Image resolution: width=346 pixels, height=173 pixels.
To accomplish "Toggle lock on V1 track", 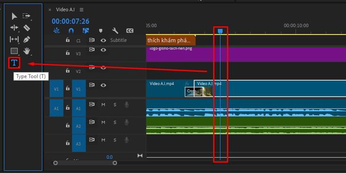I will [68, 88].
